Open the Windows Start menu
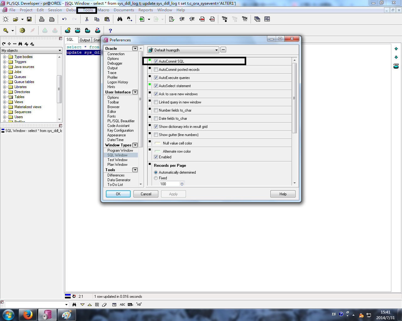This screenshot has width=402, height=321. (x=8, y=314)
